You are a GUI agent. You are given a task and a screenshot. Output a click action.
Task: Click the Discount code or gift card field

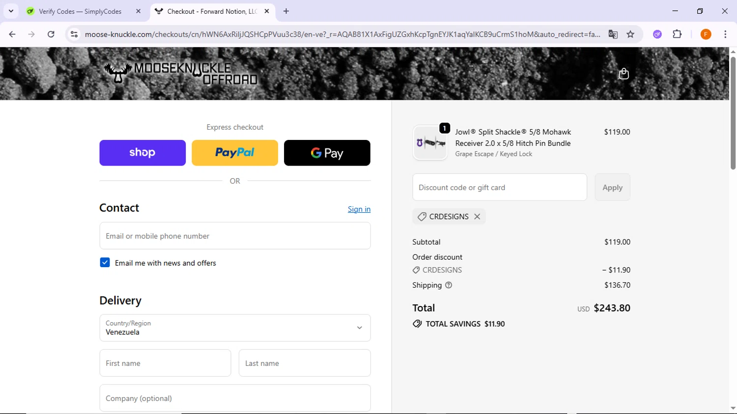(500, 187)
